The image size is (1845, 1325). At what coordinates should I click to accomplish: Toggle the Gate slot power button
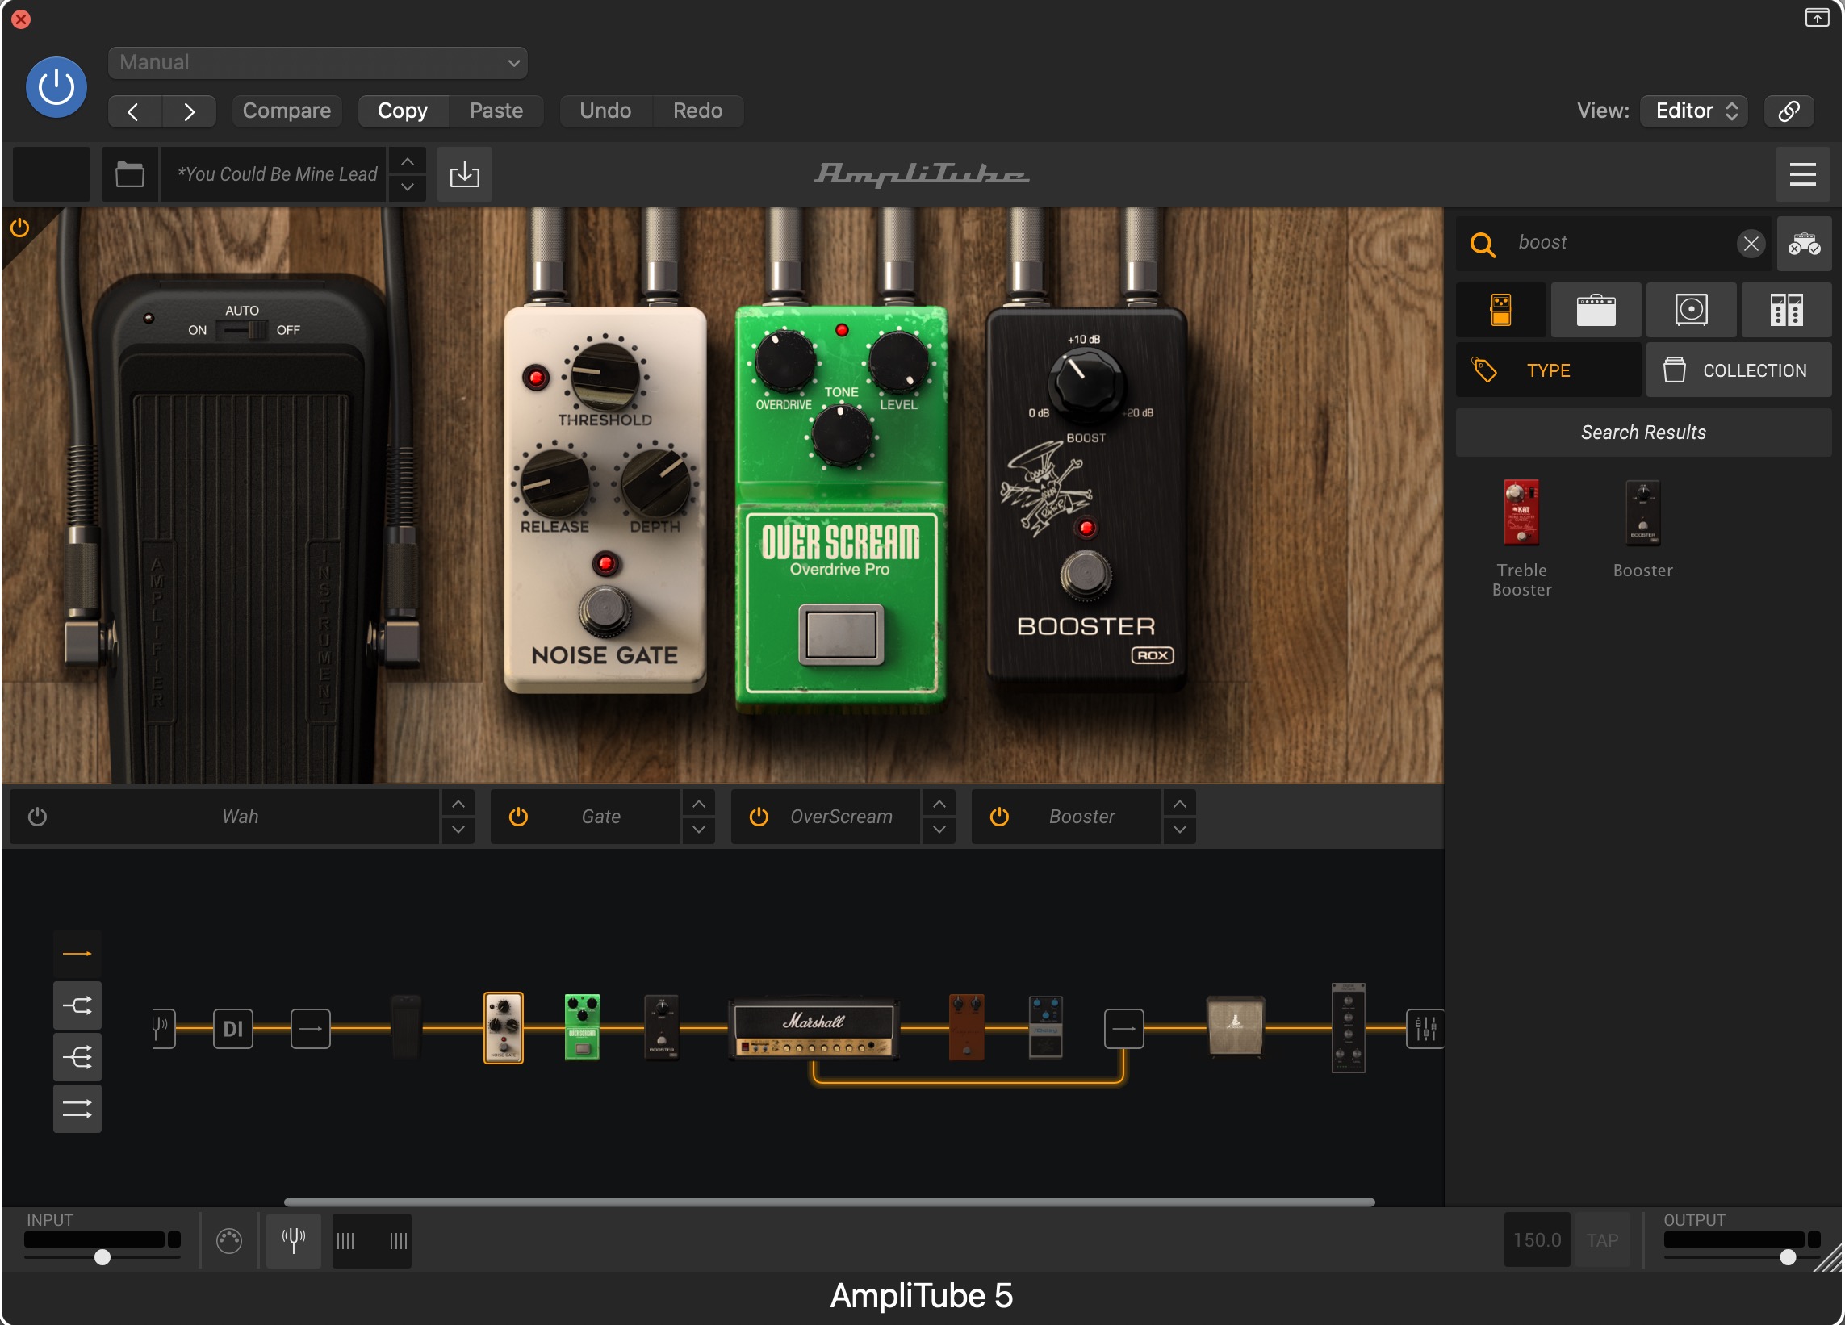pyautogui.click(x=518, y=817)
